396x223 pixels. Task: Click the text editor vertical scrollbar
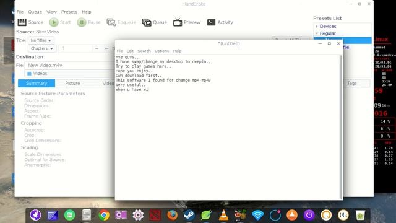(x=341, y=127)
